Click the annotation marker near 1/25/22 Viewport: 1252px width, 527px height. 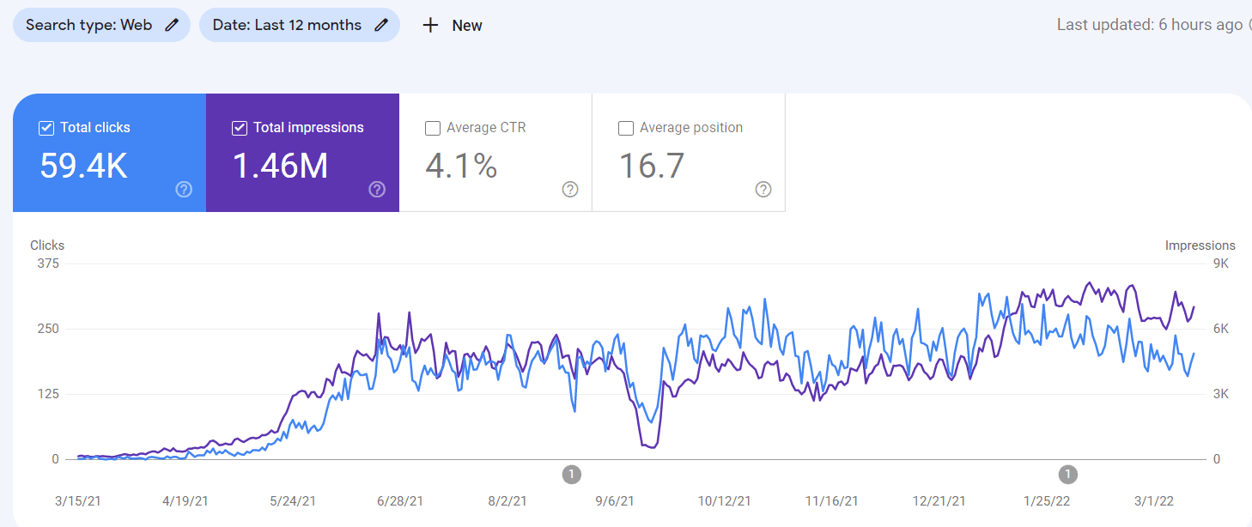[x=1067, y=474]
